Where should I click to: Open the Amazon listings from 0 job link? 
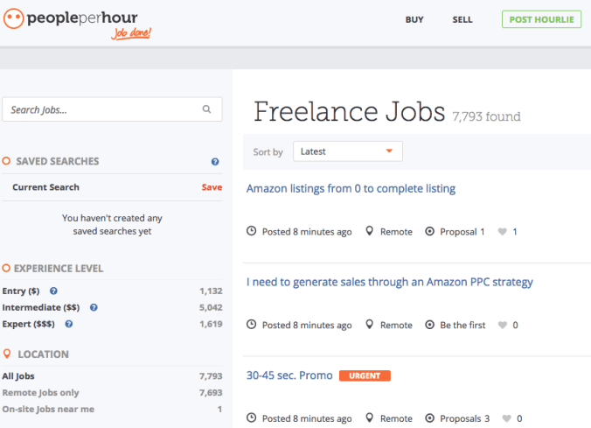pyautogui.click(x=351, y=188)
